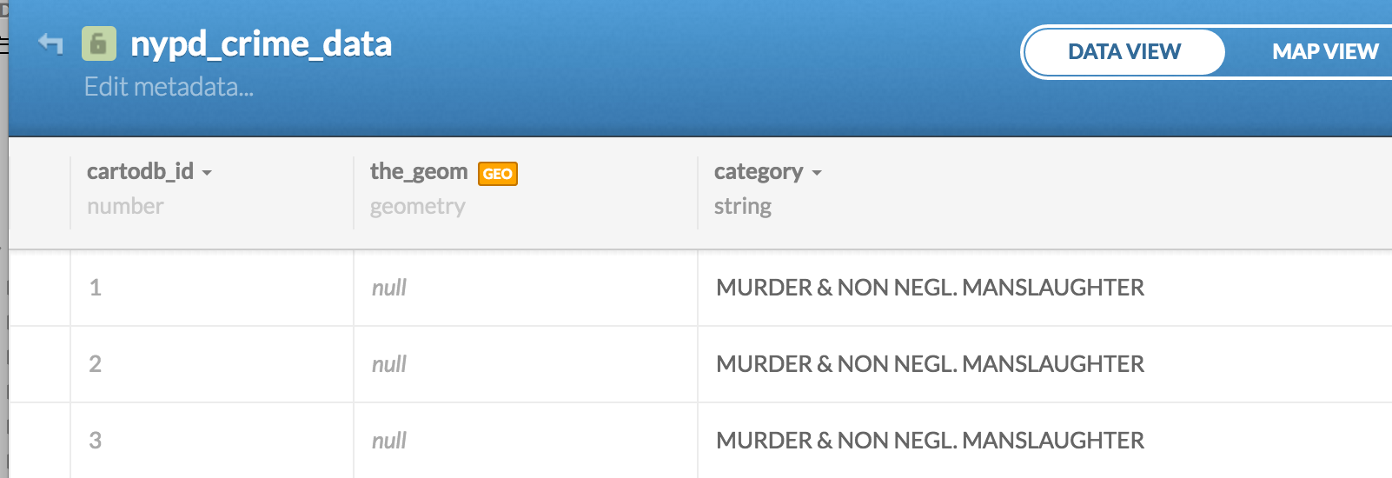This screenshot has width=1392, height=478.
Task: Select the cartodb_id cell with value 3
Action: pos(212,441)
